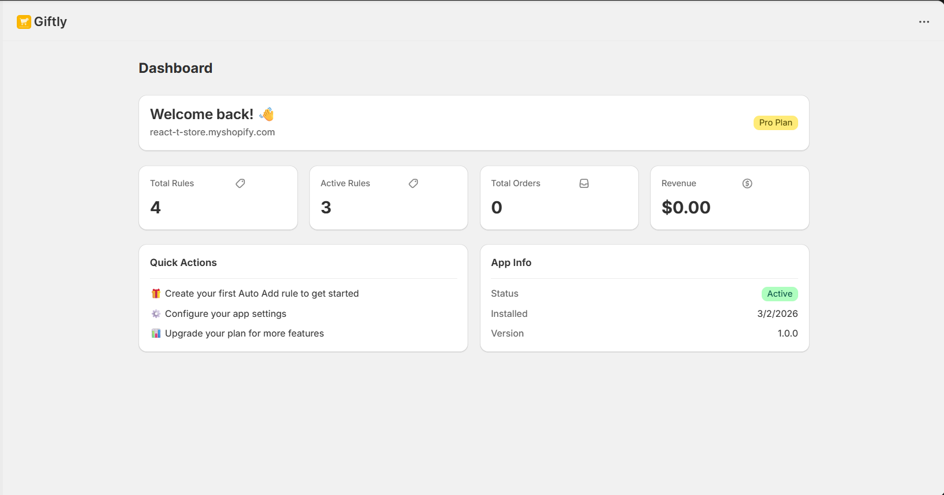Image resolution: width=944 pixels, height=495 pixels.
Task: Click the waving hand emoji
Action: [267, 114]
